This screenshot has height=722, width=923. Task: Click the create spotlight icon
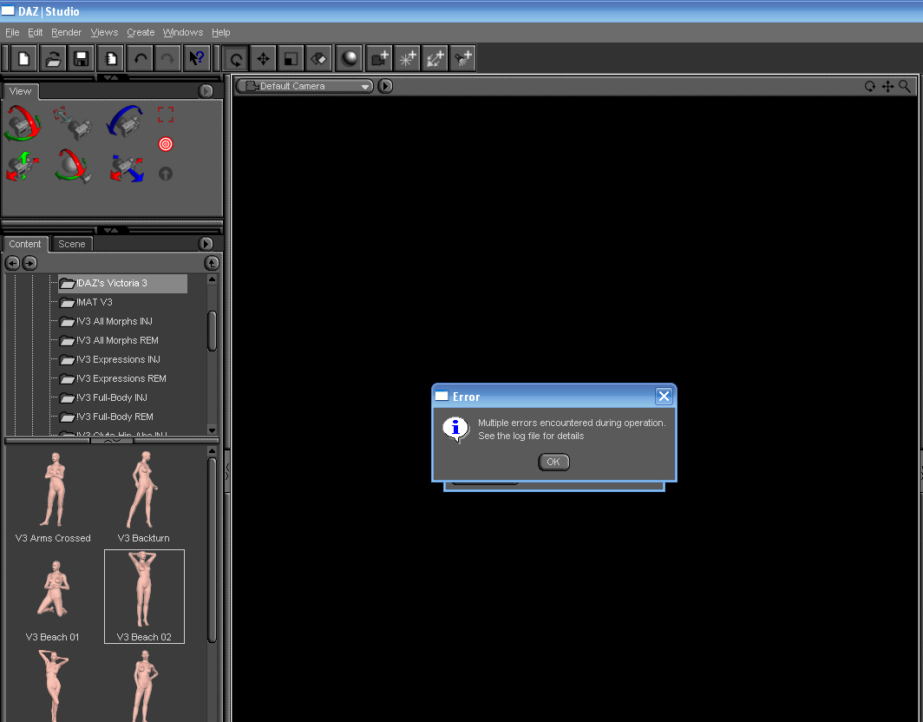462,58
